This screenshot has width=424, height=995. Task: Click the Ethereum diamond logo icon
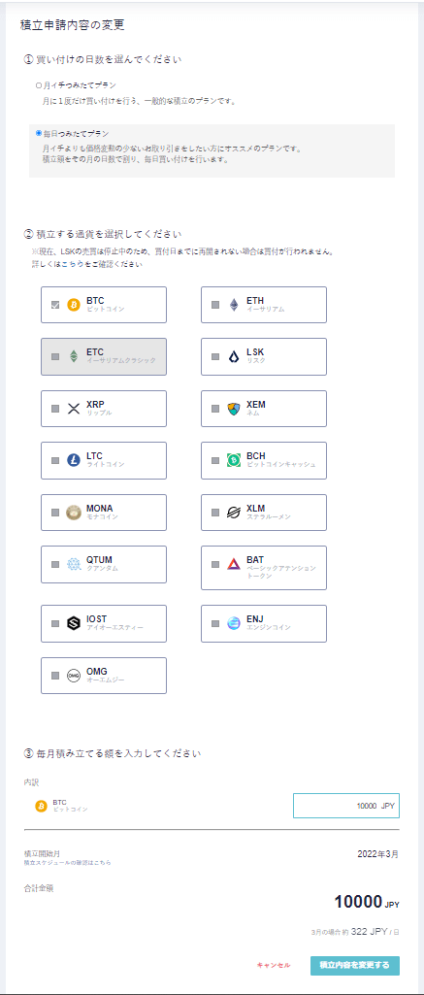[x=234, y=305]
